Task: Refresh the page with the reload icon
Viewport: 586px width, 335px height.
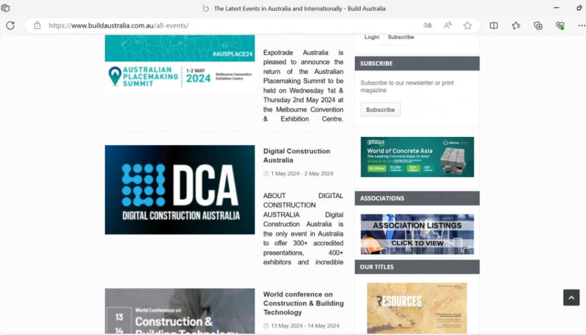Action: 10,25
